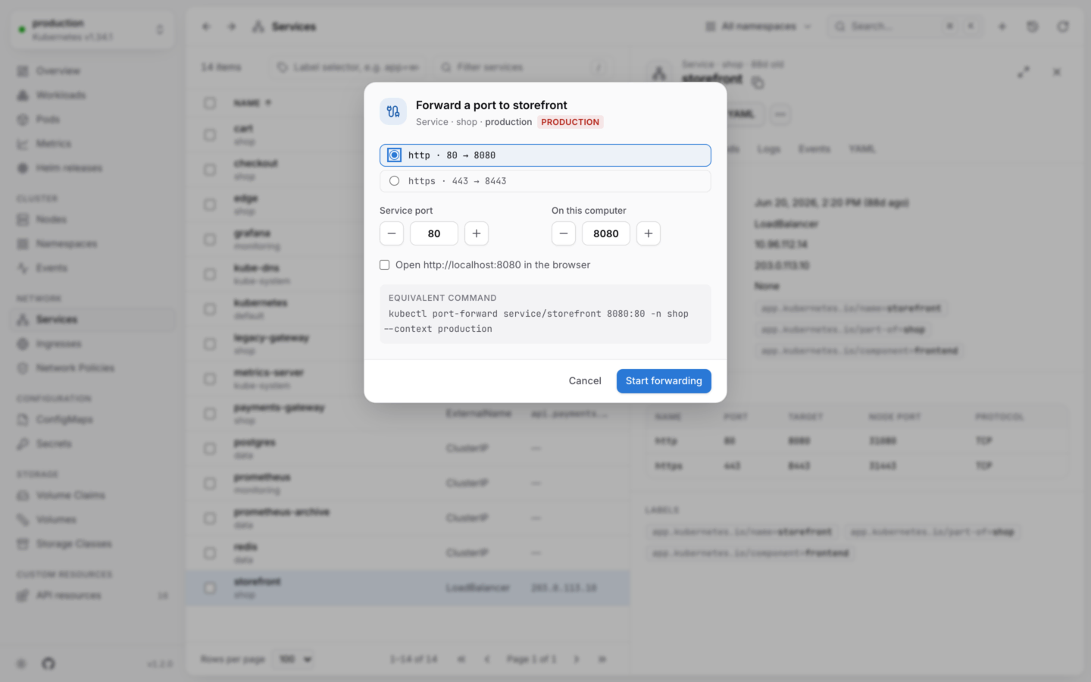Expand the storefront detail panel to full size
The image size is (1091, 682).
[x=1024, y=72]
